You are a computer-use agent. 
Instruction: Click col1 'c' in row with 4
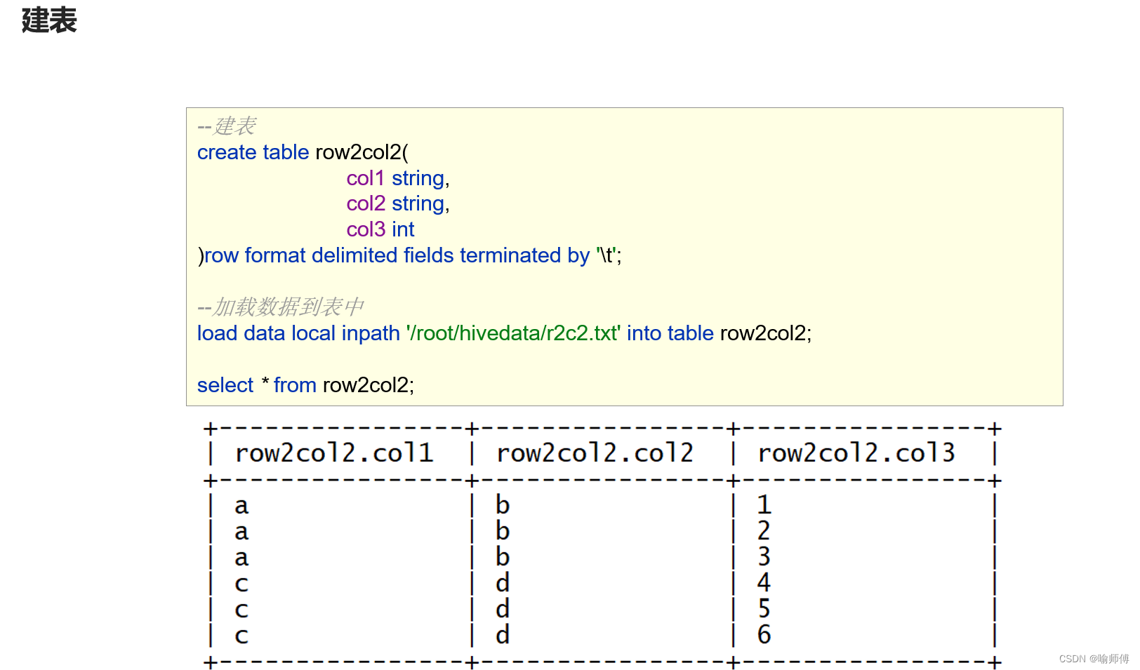(241, 584)
